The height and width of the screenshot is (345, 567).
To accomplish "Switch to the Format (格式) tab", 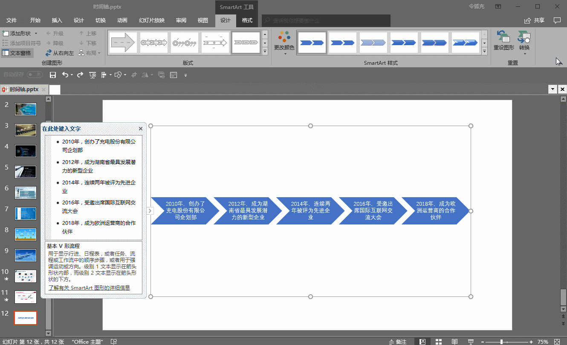I will click(247, 20).
